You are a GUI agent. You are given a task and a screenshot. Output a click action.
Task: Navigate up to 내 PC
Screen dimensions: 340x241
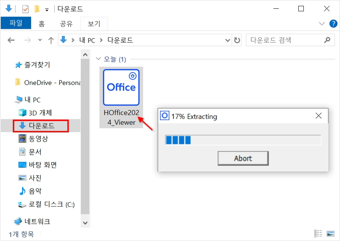coord(51,40)
